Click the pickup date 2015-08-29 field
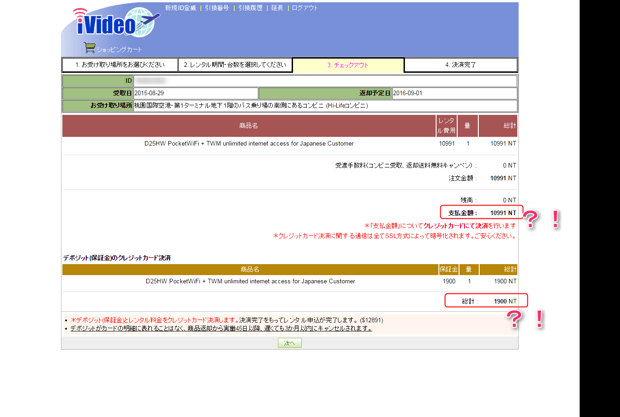Screen dimensions: 620x417 (195, 93)
